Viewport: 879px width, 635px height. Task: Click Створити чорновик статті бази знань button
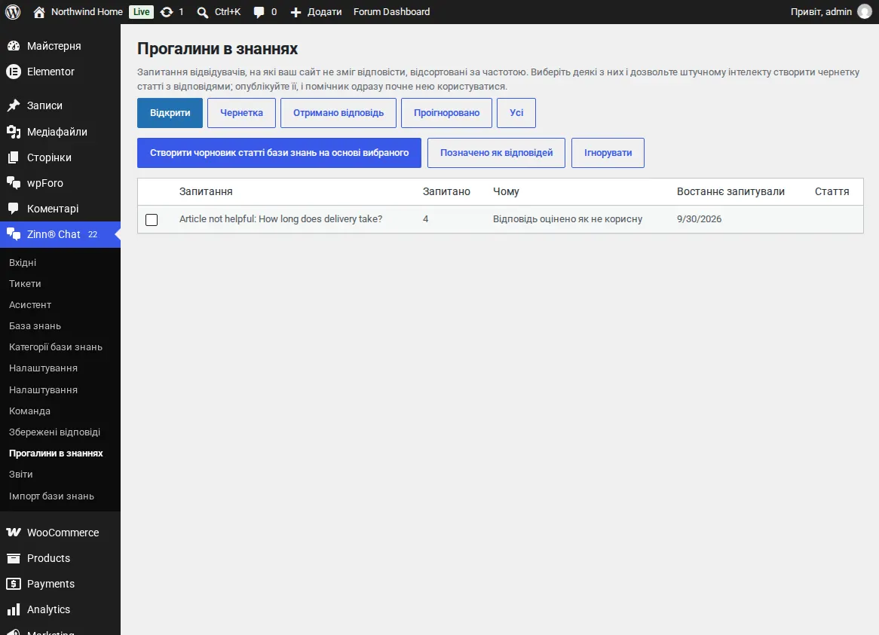point(279,153)
